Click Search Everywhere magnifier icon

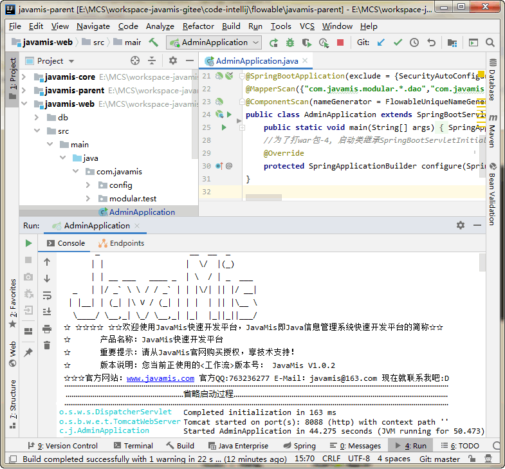(490, 42)
